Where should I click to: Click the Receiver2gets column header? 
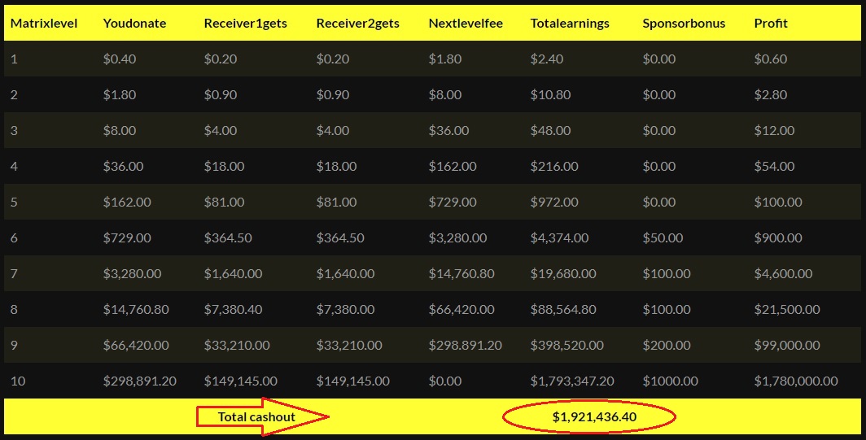point(357,23)
